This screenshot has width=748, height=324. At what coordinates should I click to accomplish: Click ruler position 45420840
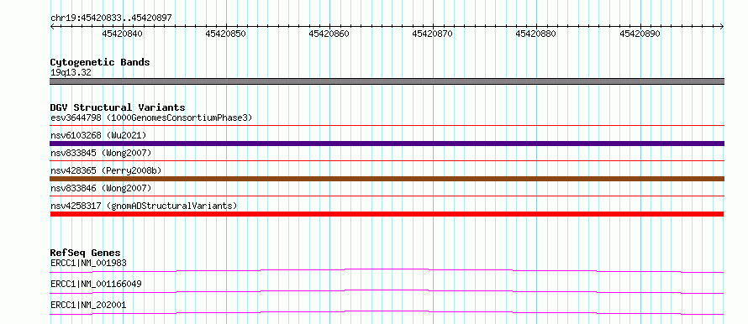point(122,34)
